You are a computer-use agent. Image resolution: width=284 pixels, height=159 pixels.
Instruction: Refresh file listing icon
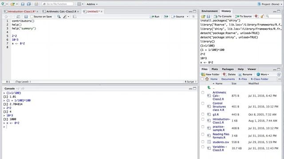coord(279,75)
